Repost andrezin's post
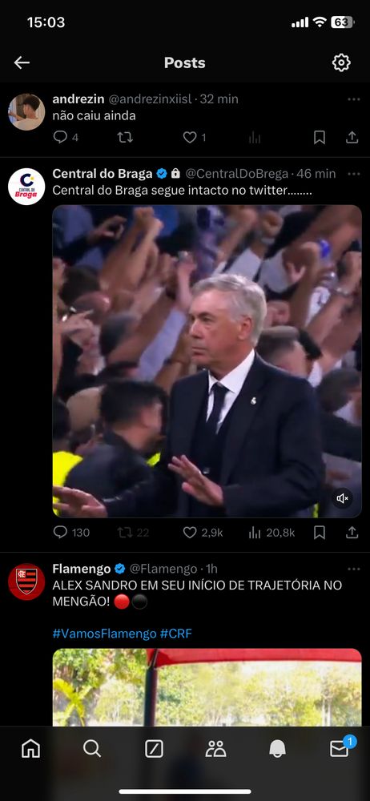Image resolution: width=370 pixels, height=801 pixels. 125,137
